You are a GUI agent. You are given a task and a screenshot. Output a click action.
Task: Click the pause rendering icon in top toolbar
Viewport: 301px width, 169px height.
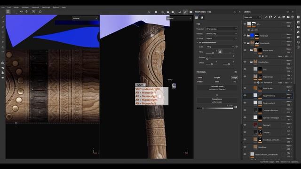point(156,12)
